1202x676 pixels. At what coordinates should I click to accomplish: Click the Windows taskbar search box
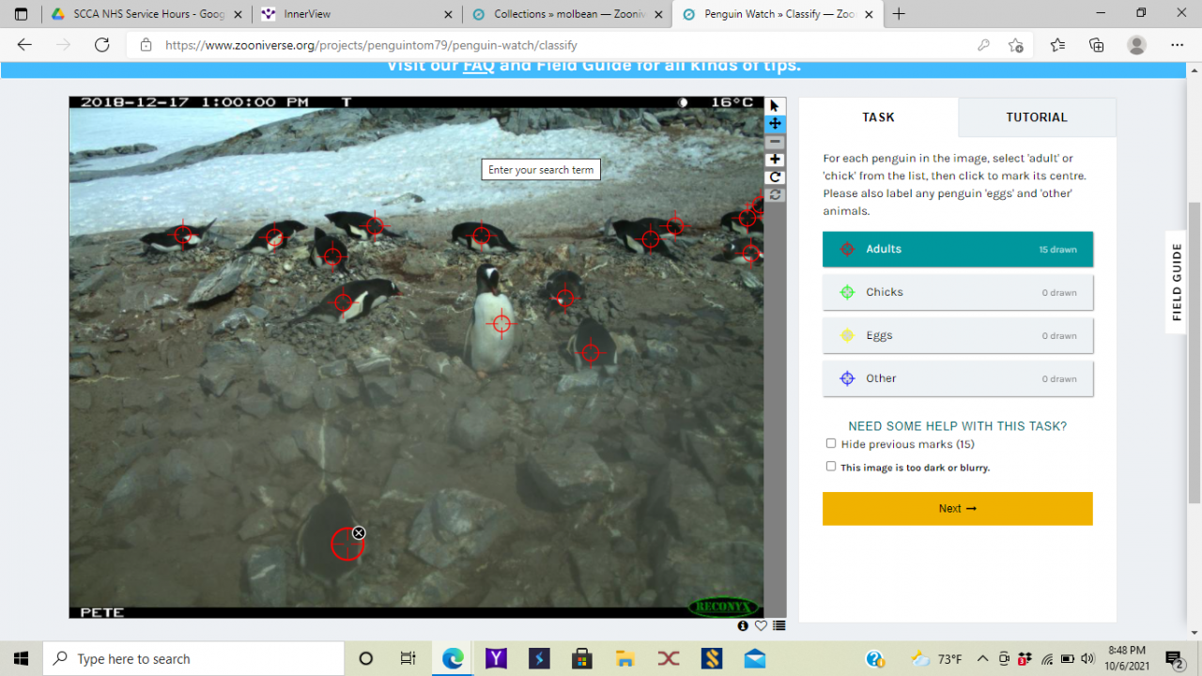[193, 659]
